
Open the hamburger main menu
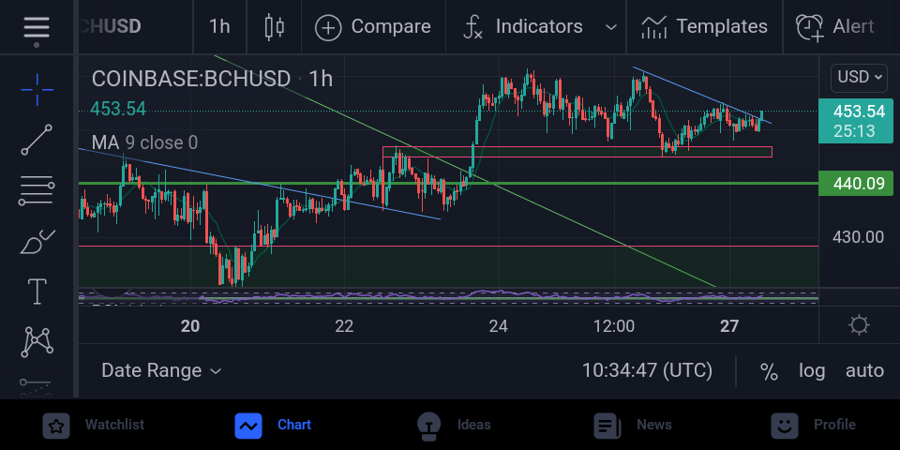tap(37, 27)
